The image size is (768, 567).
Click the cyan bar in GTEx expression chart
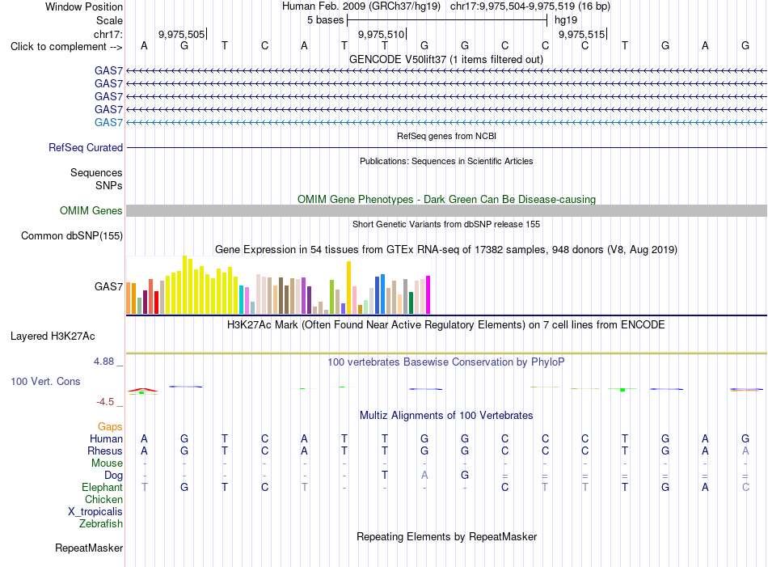[242, 299]
